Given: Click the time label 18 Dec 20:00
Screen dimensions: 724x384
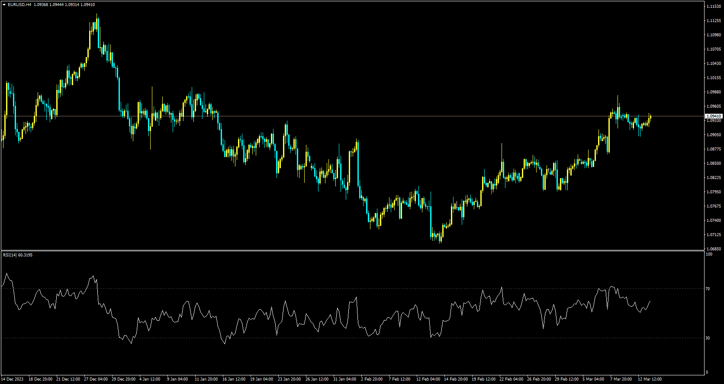Looking at the screenshot, I should [x=40, y=379].
